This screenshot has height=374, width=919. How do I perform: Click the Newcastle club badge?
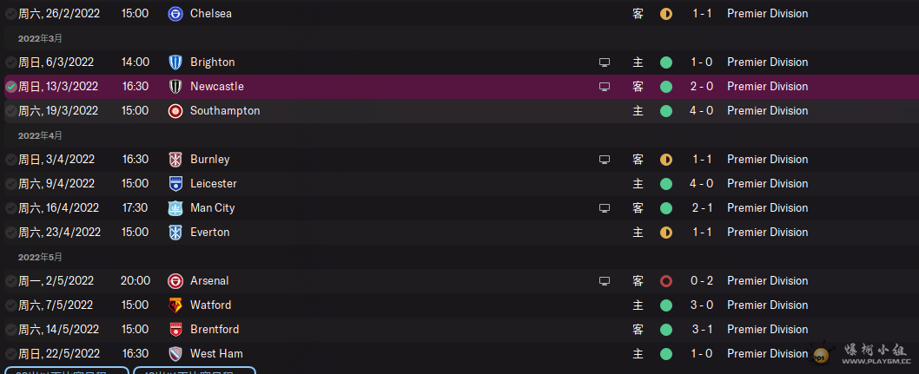[175, 87]
